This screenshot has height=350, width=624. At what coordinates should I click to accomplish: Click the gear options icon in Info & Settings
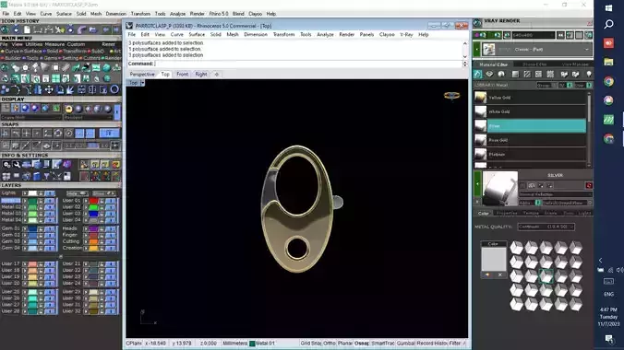click(x=6, y=165)
